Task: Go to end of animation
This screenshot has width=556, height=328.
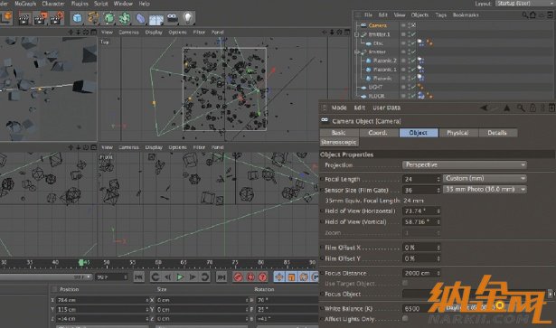Action: point(221,277)
